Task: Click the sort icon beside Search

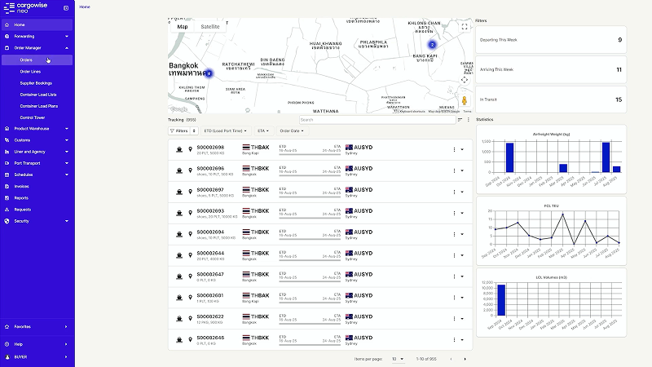Action: click(x=460, y=120)
